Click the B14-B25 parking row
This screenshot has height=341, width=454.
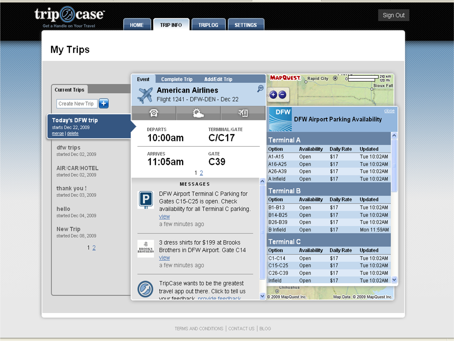click(x=329, y=215)
